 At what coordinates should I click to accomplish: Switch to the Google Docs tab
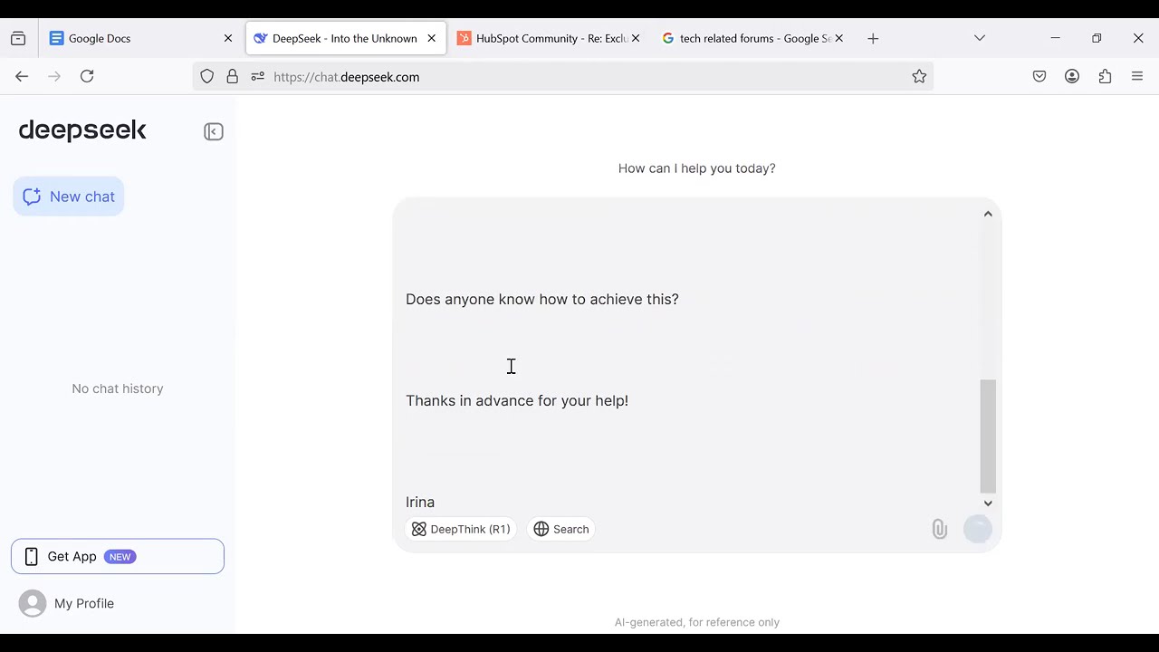141,38
